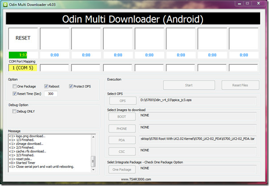Open the OPS file selector button
The image size is (269, 186).
[123, 101]
